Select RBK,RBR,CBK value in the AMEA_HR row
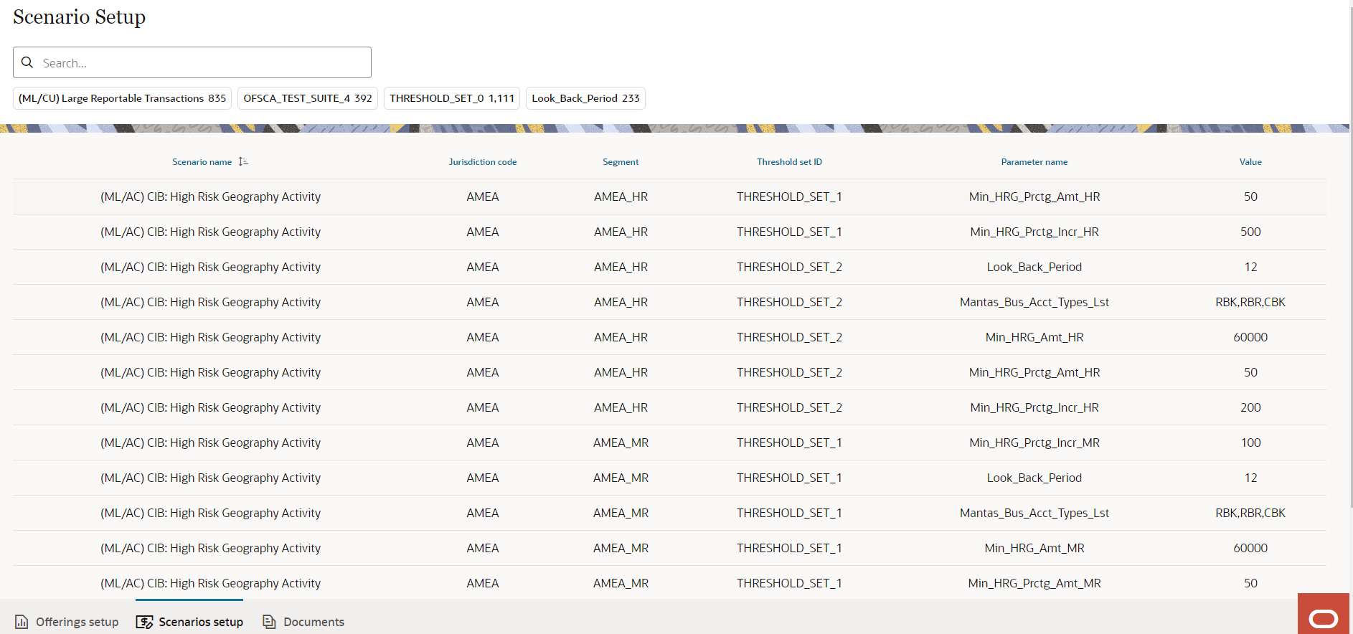The image size is (1353, 634). 1250,302
